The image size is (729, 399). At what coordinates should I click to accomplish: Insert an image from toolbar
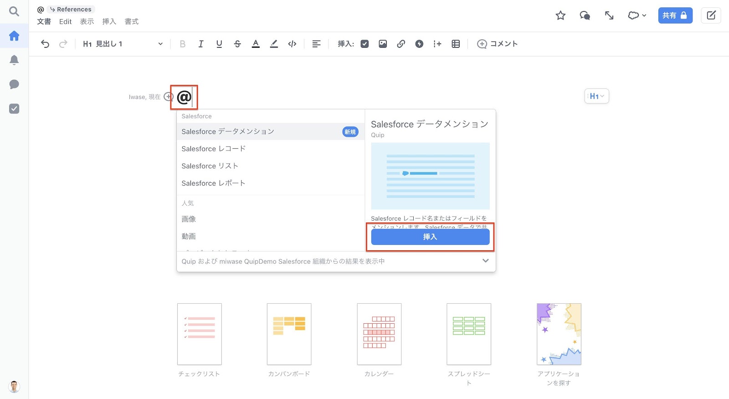pyautogui.click(x=383, y=44)
